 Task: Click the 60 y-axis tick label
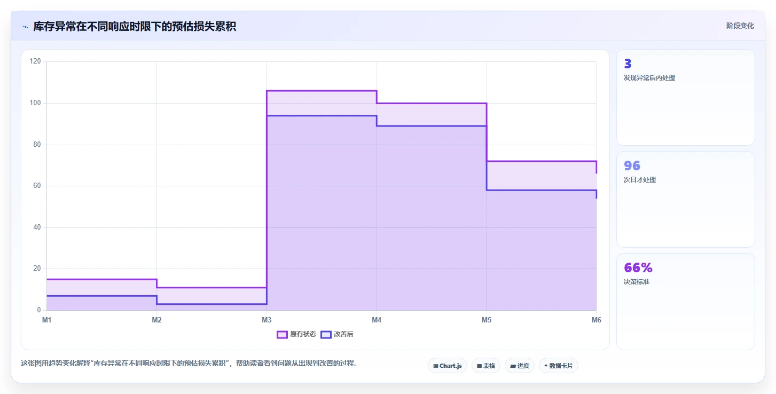point(37,186)
